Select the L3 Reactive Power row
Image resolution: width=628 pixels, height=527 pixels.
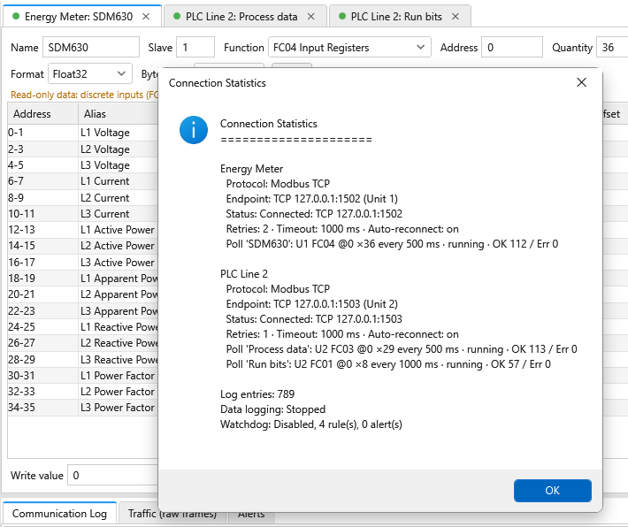coord(83,359)
